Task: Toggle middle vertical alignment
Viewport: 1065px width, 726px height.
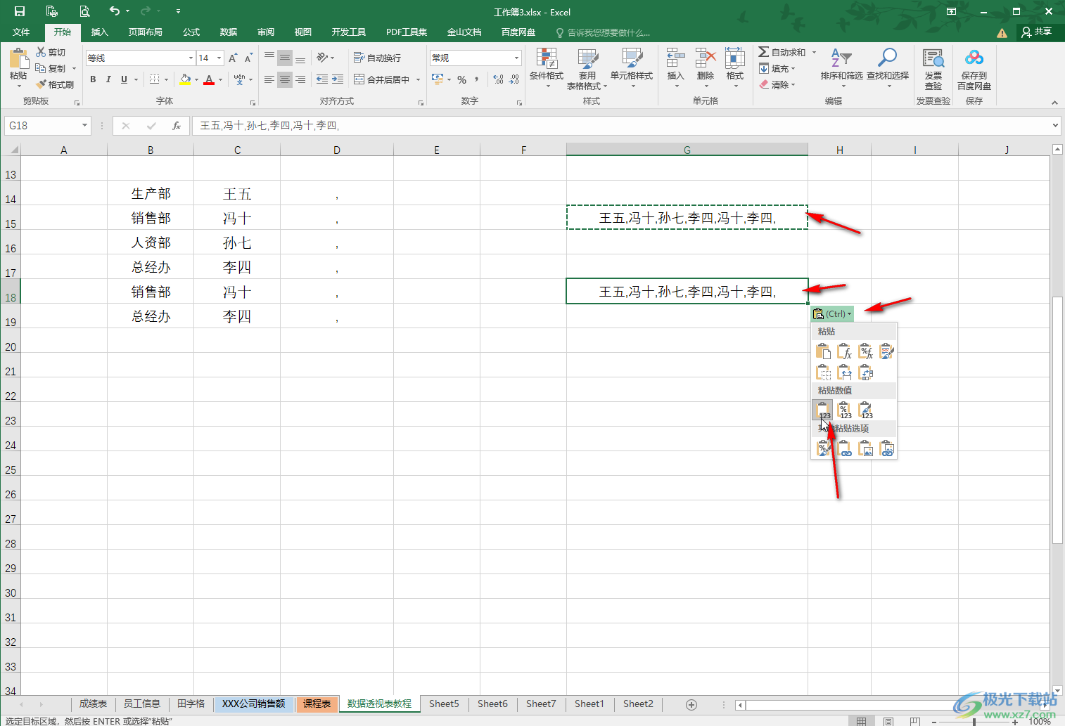Action: coord(285,58)
